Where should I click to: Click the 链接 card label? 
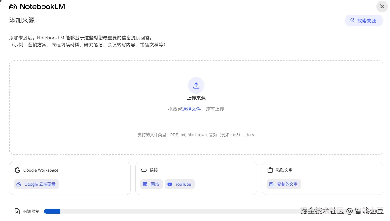154,170
